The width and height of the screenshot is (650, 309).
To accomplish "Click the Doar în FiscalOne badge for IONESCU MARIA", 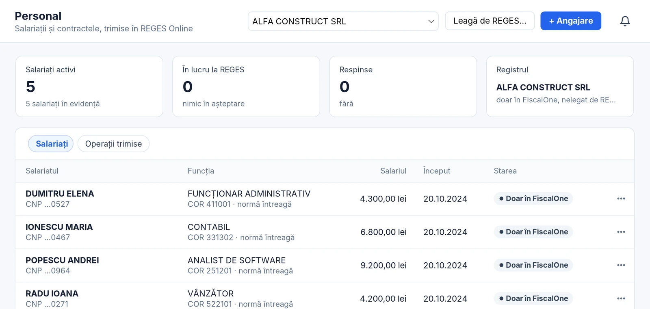I will click(x=533, y=232).
